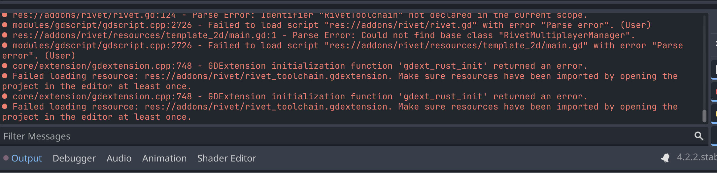
Task: Open the Audio bottom panel
Action: point(119,158)
